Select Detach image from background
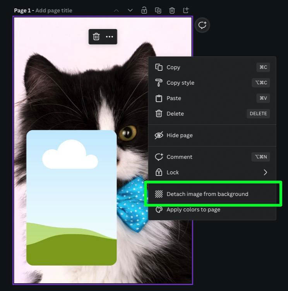 click(x=212, y=194)
